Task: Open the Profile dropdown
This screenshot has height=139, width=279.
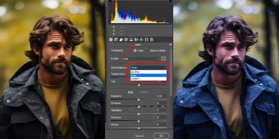Action: coord(141,58)
